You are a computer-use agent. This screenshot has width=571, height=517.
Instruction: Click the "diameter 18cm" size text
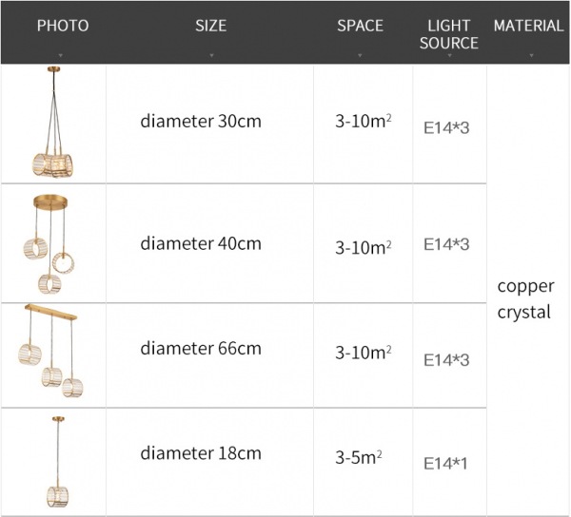(x=201, y=453)
